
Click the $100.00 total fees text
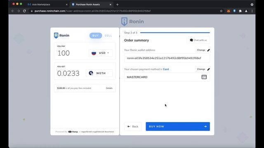74,88
